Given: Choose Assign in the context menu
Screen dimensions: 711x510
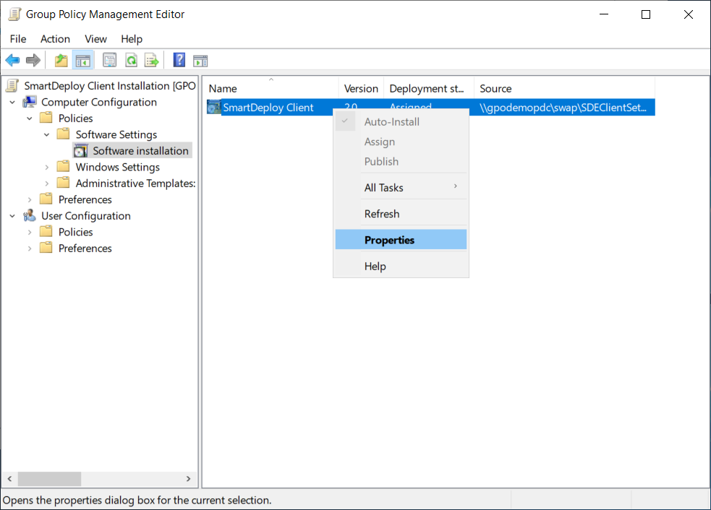Looking at the screenshot, I should coord(401,142).
